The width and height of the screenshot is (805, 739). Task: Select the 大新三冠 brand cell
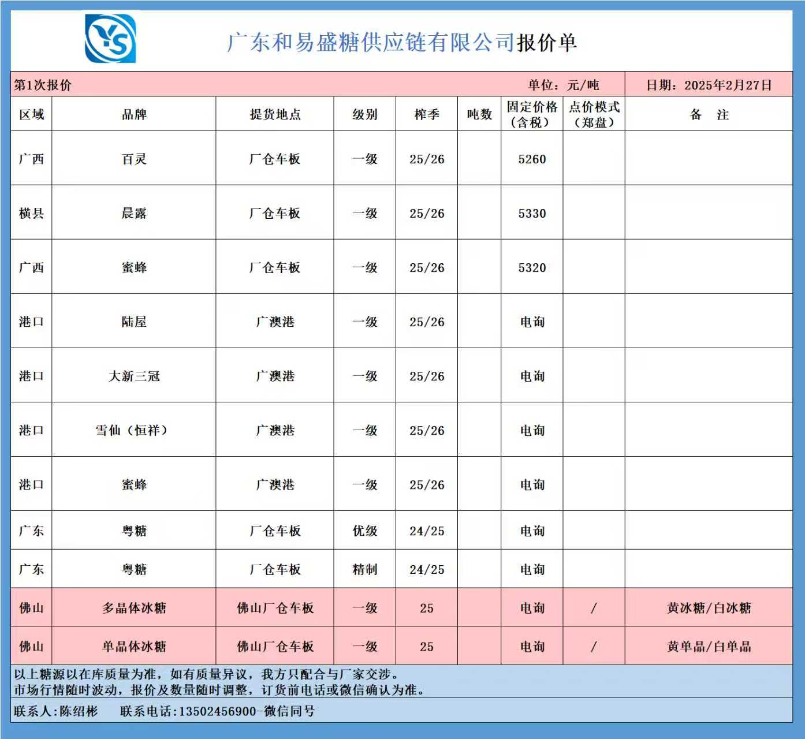pyautogui.click(x=134, y=376)
